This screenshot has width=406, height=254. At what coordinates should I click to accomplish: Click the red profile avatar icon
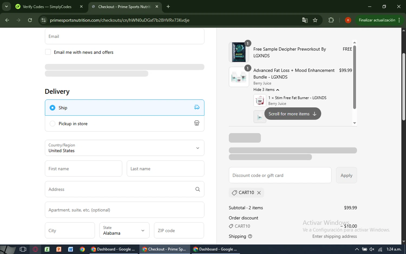click(348, 20)
